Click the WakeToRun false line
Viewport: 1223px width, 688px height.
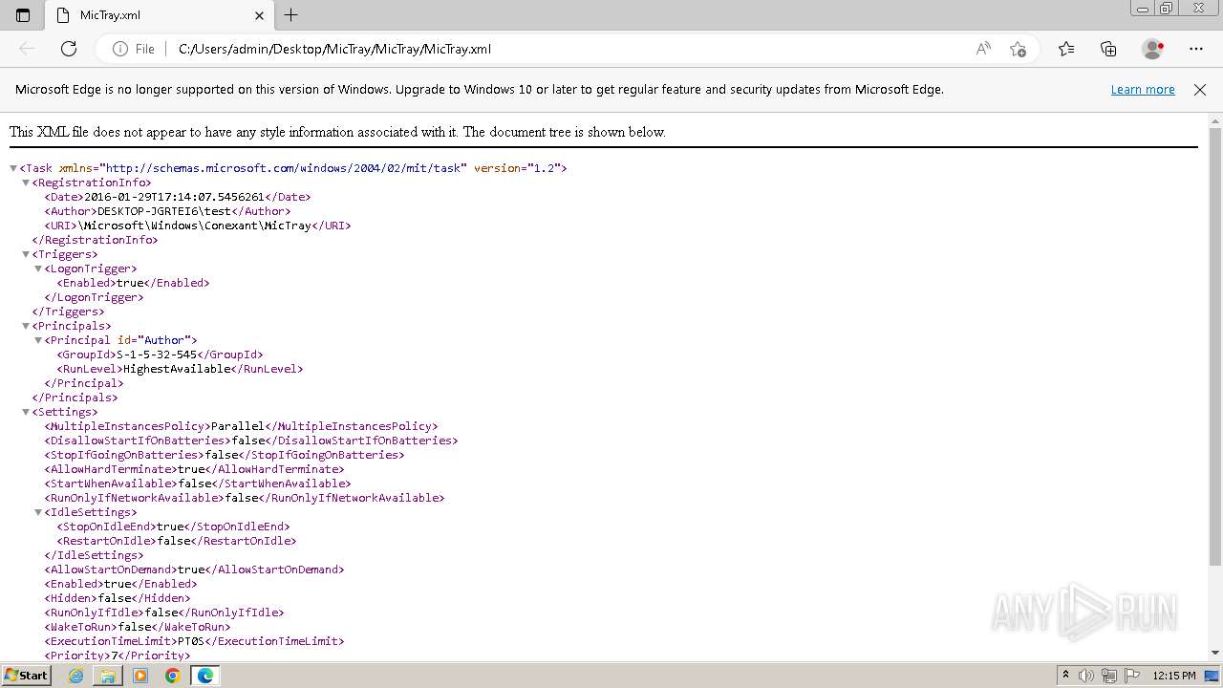coord(138,627)
